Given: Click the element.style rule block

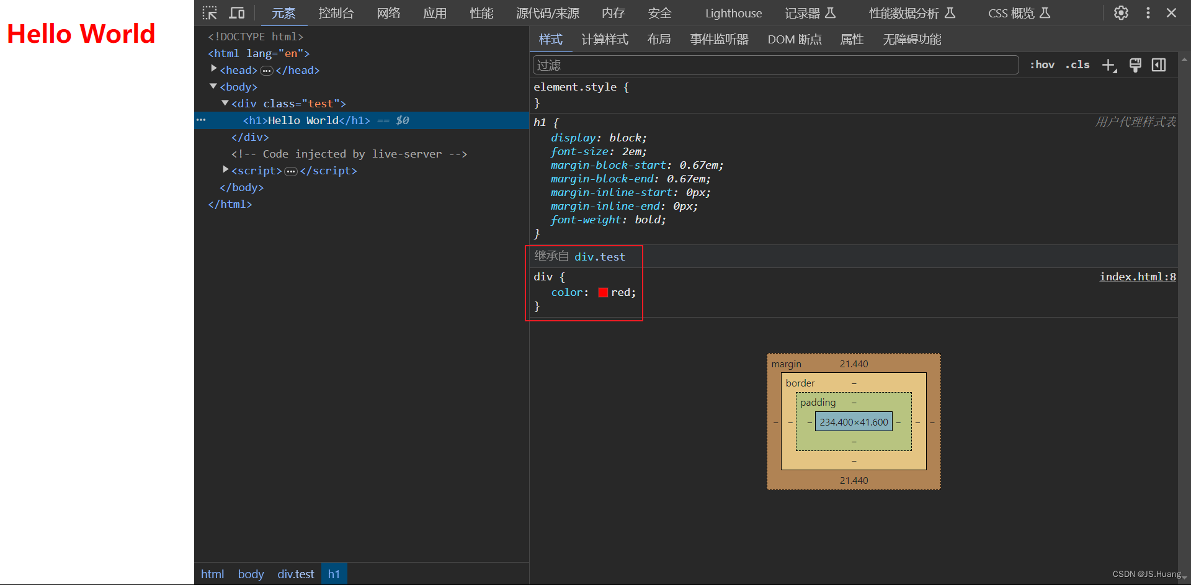Looking at the screenshot, I should tap(855, 95).
